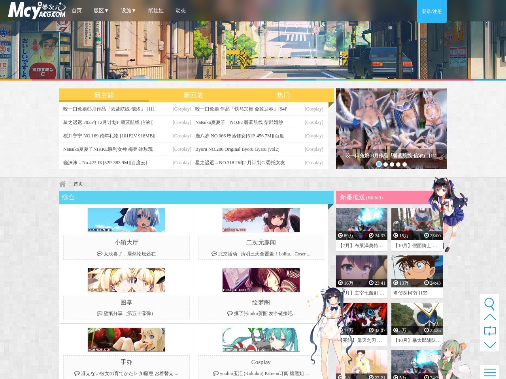
Task: Click the scroll-down chevron icon in the floating sidebar
Action: click(x=490, y=344)
